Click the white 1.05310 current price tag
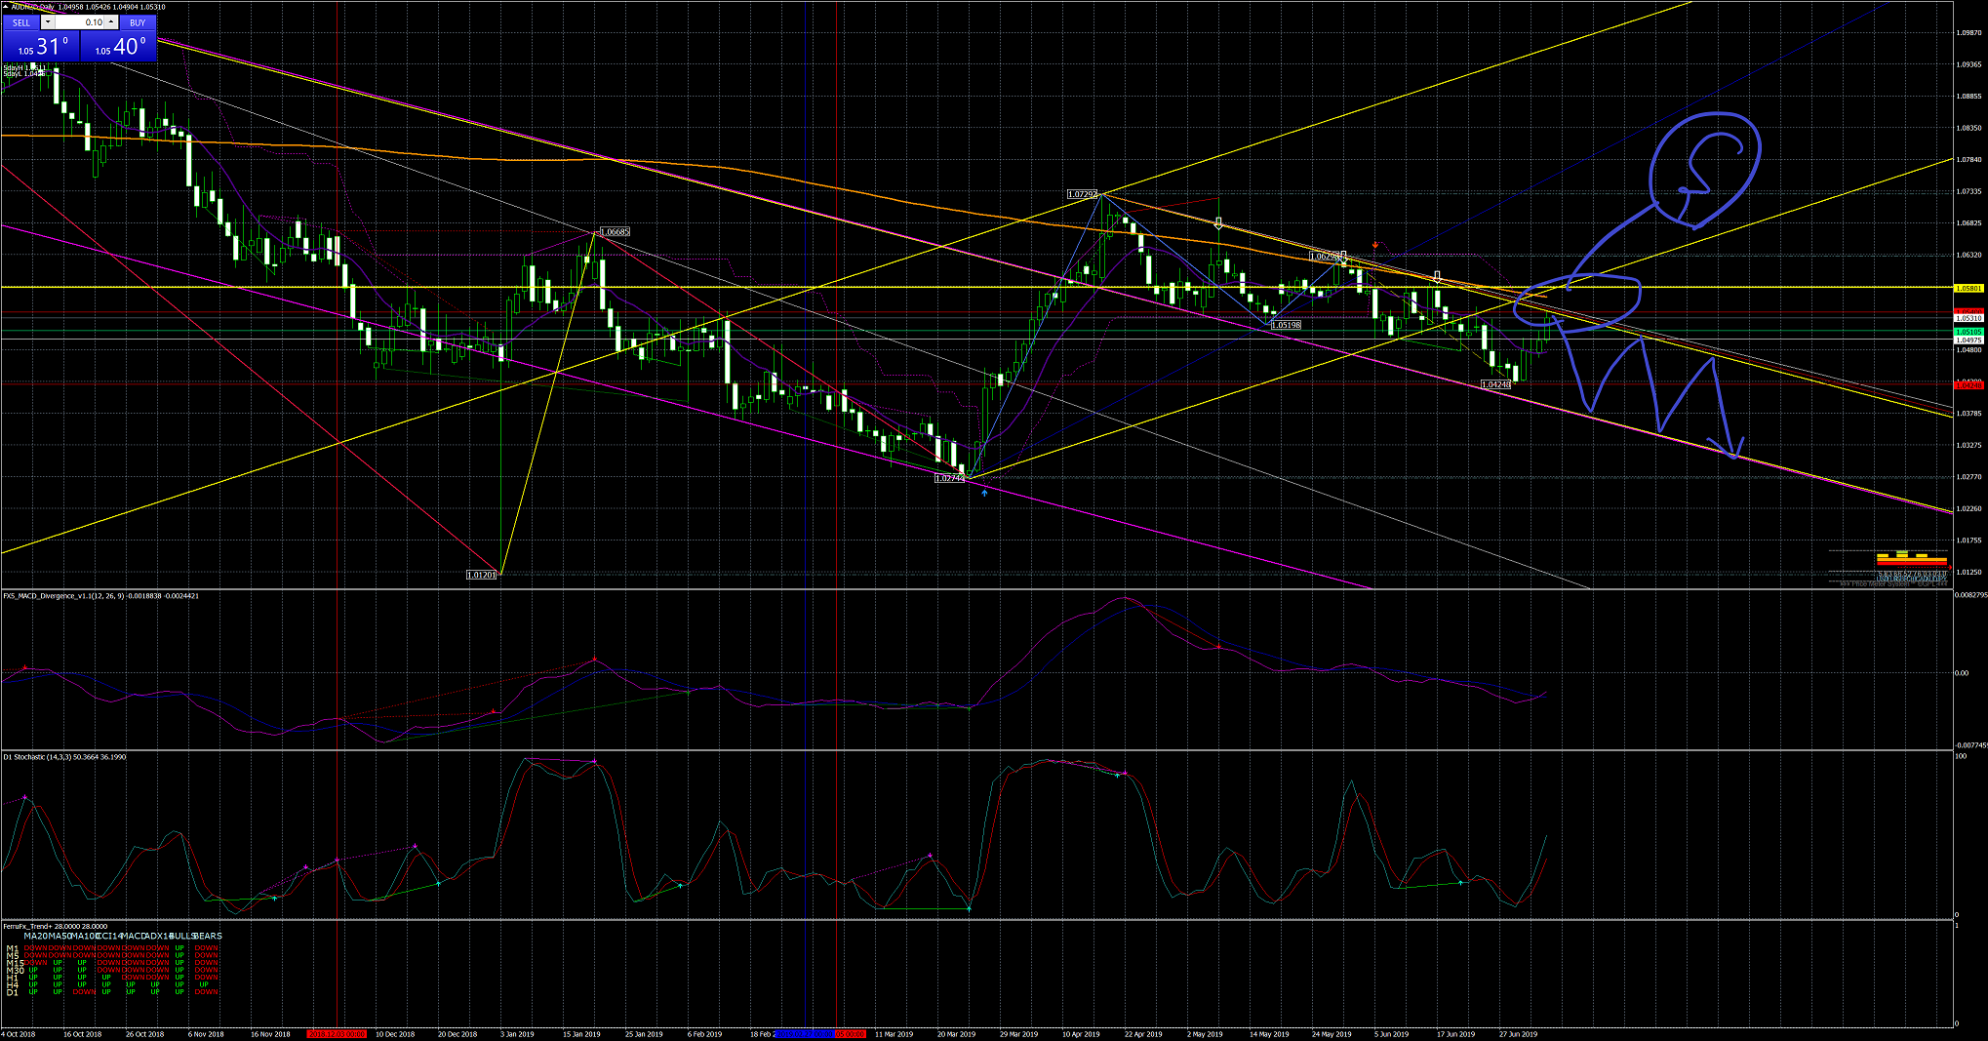This screenshot has width=1988, height=1041. click(1968, 318)
